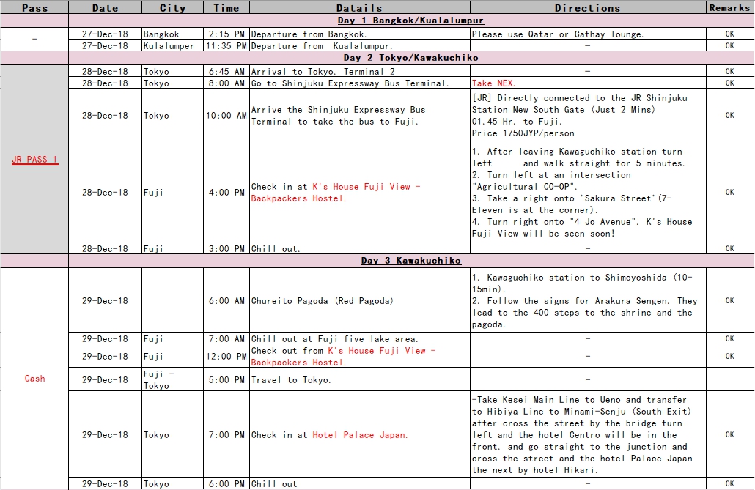Select the 6:00 PM time cell

coord(226,483)
